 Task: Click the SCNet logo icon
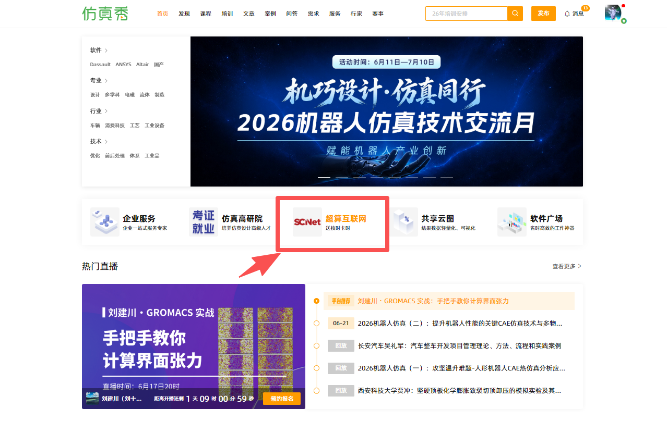pos(307,222)
